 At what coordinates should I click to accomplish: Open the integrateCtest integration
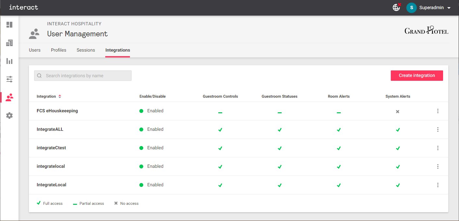pos(51,148)
